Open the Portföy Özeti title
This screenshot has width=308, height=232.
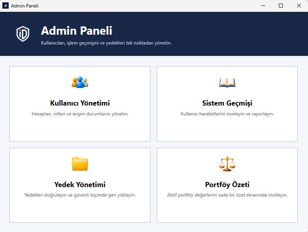227,184
